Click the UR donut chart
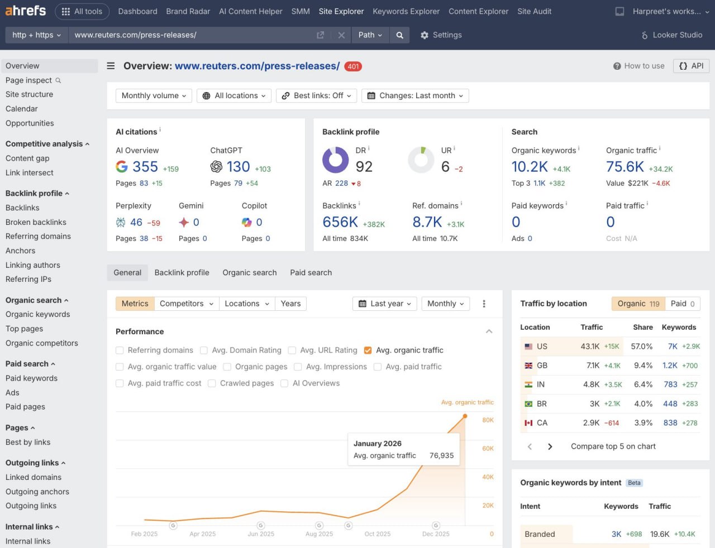Screen dimensions: 715x548 [421, 160]
